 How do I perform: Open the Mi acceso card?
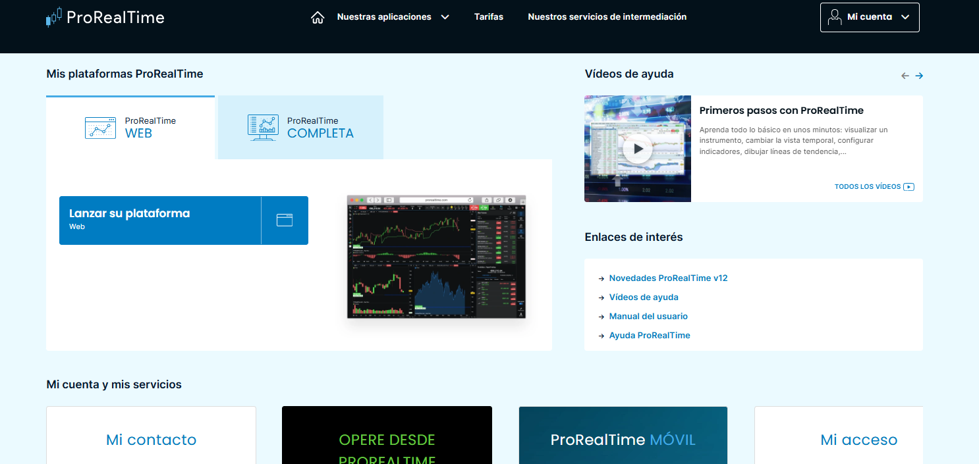[839, 436]
